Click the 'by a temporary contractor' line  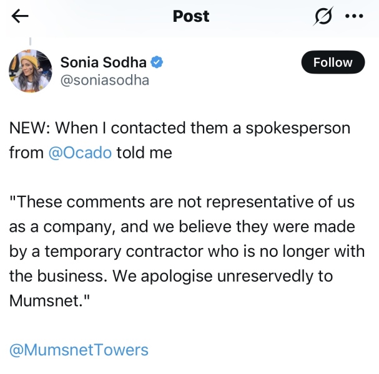click(182, 251)
